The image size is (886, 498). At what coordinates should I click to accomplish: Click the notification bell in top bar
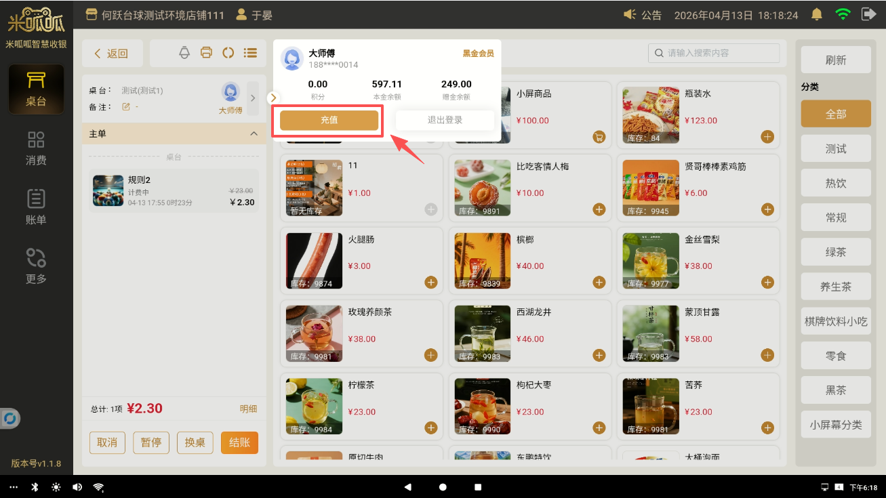(x=817, y=15)
